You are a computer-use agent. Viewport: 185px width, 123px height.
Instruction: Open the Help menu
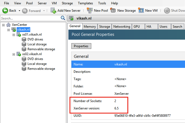(x=114, y=3)
